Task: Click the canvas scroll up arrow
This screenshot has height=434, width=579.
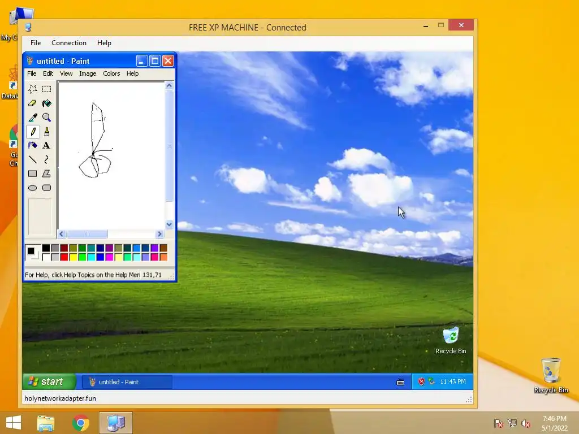Action: [x=169, y=86]
